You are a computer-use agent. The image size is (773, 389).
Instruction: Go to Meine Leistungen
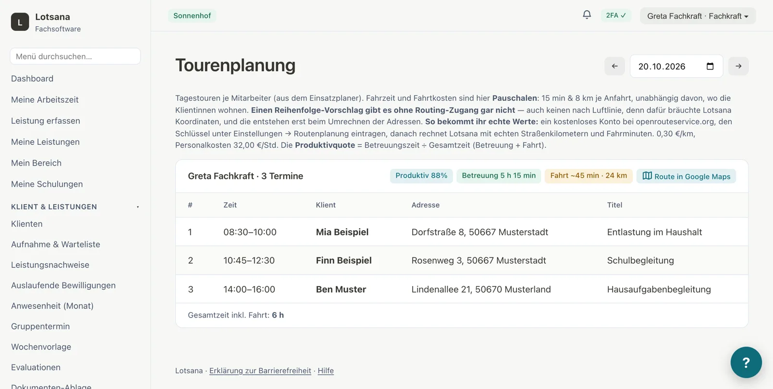pyautogui.click(x=45, y=142)
